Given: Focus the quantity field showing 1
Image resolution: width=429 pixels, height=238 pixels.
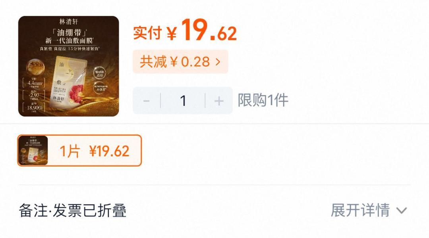Looking at the screenshot, I should pos(183,101).
